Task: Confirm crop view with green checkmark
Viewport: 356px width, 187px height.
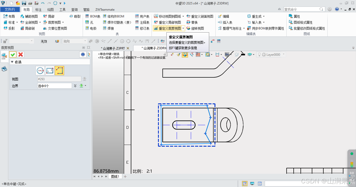Action: tap(13, 54)
